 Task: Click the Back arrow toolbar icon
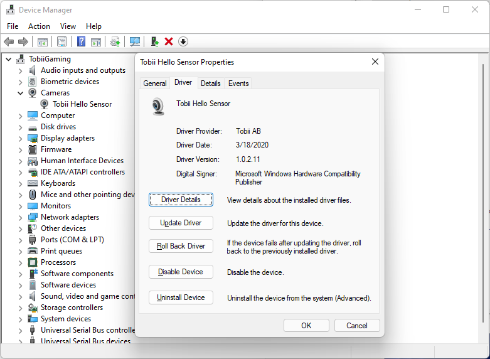pos(9,41)
